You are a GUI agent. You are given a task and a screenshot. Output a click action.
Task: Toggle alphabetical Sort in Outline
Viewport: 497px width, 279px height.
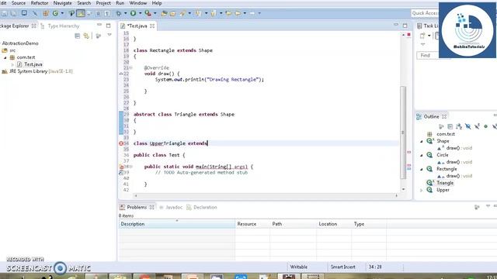(x=459, y=126)
